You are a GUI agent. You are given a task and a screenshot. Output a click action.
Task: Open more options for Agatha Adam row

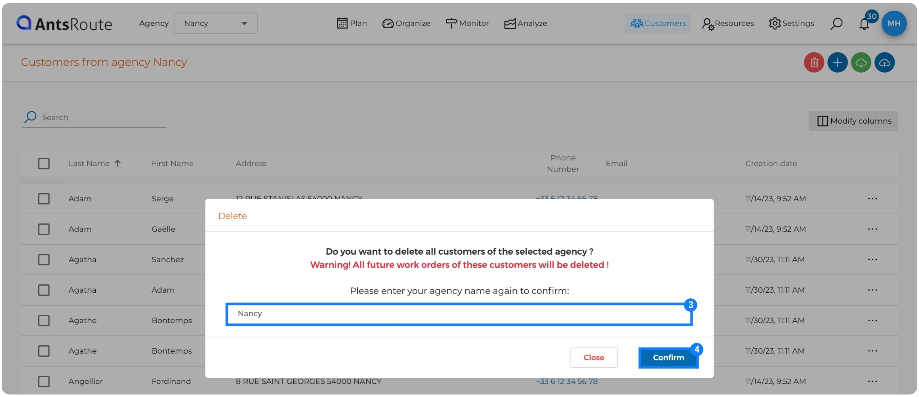(x=872, y=290)
